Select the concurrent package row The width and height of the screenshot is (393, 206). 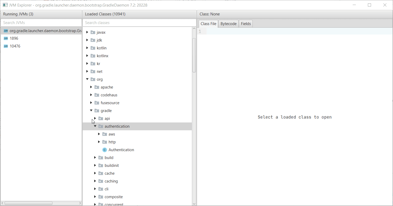point(137,204)
